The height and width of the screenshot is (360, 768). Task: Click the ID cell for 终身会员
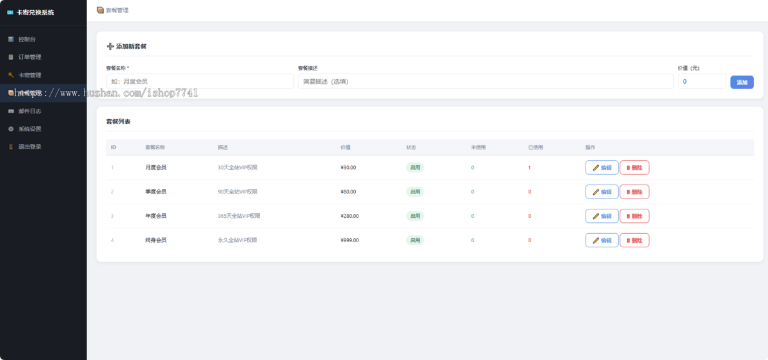pos(112,240)
